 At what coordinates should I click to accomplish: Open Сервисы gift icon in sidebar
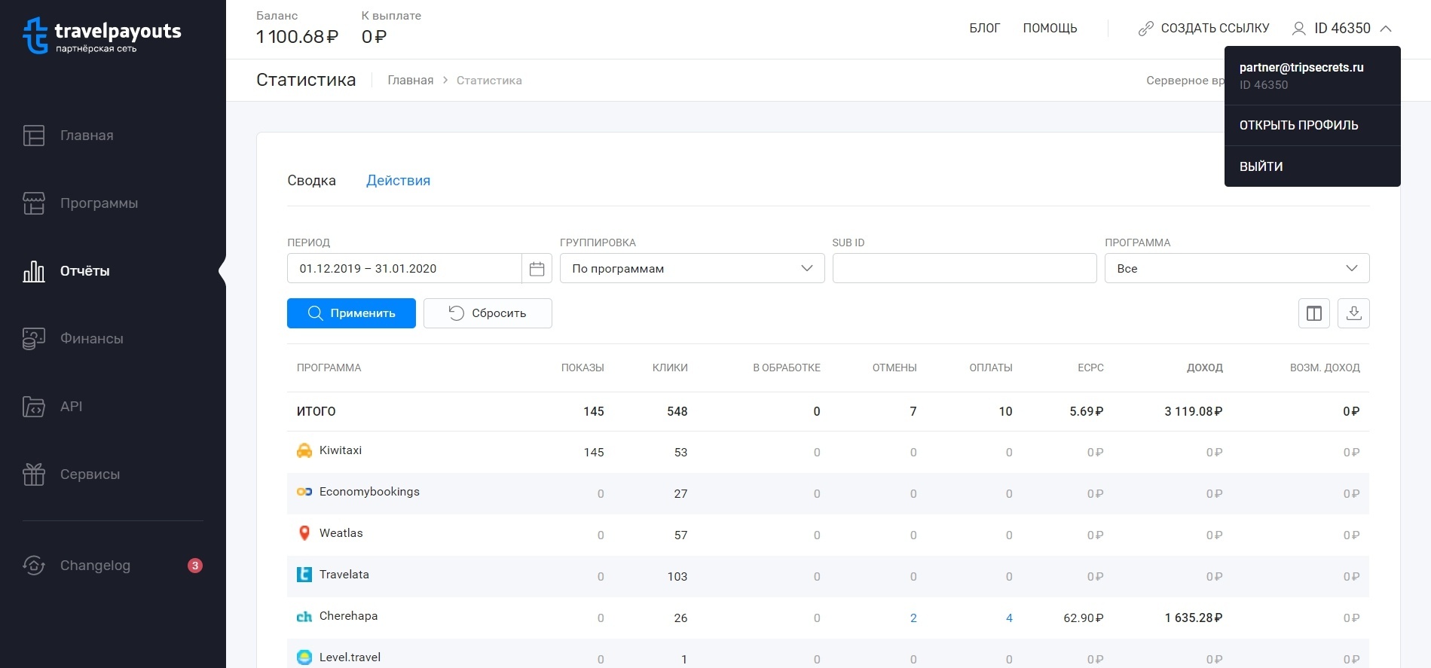34,474
